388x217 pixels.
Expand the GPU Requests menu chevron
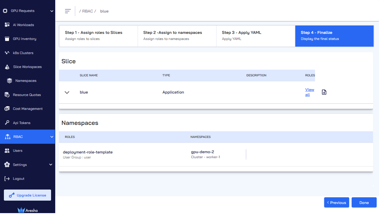pyautogui.click(x=52, y=11)
